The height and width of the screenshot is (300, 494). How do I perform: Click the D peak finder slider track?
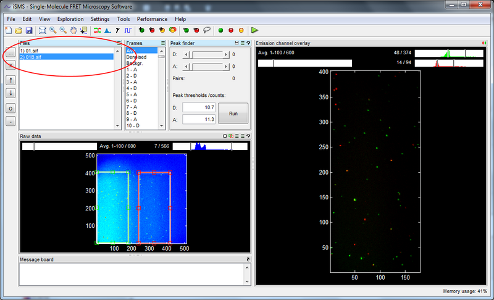tap(207, 54)
